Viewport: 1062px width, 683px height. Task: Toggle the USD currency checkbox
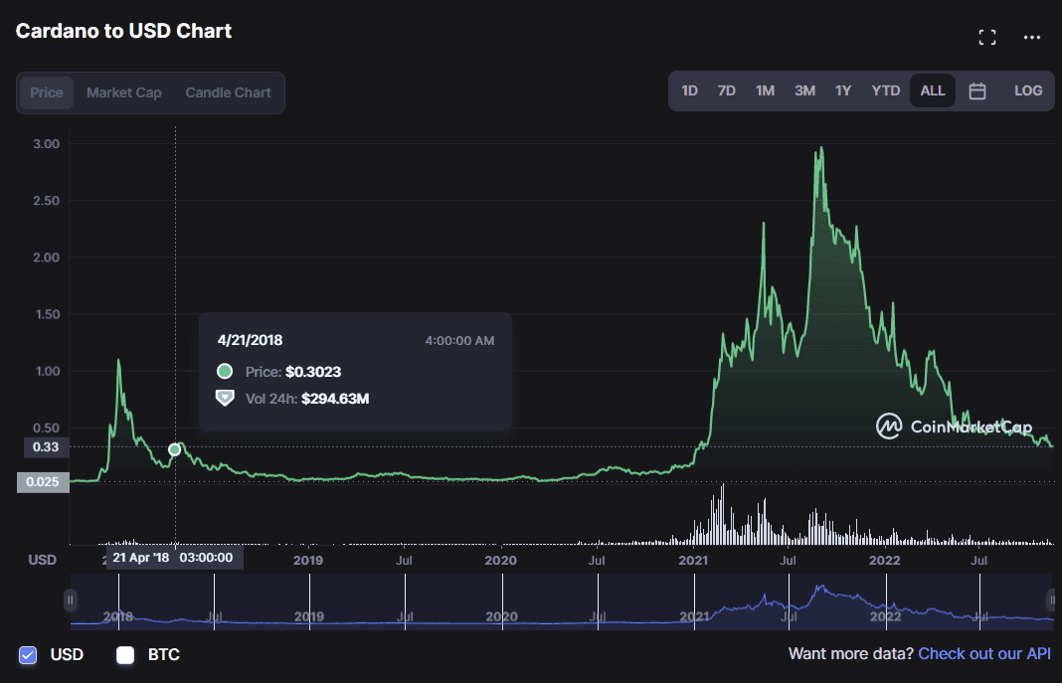click(x=28, y=655)
